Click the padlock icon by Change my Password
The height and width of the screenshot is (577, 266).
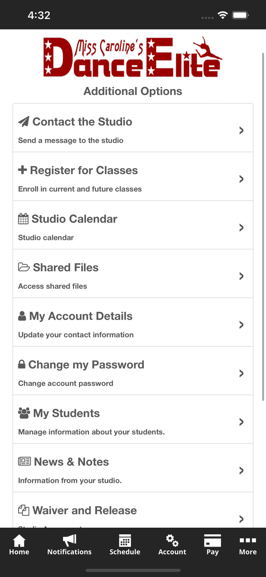click(22, 365)
